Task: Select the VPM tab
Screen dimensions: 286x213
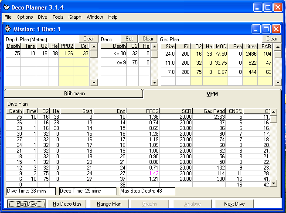Action: pyautogui.click(x=212, y=94)
